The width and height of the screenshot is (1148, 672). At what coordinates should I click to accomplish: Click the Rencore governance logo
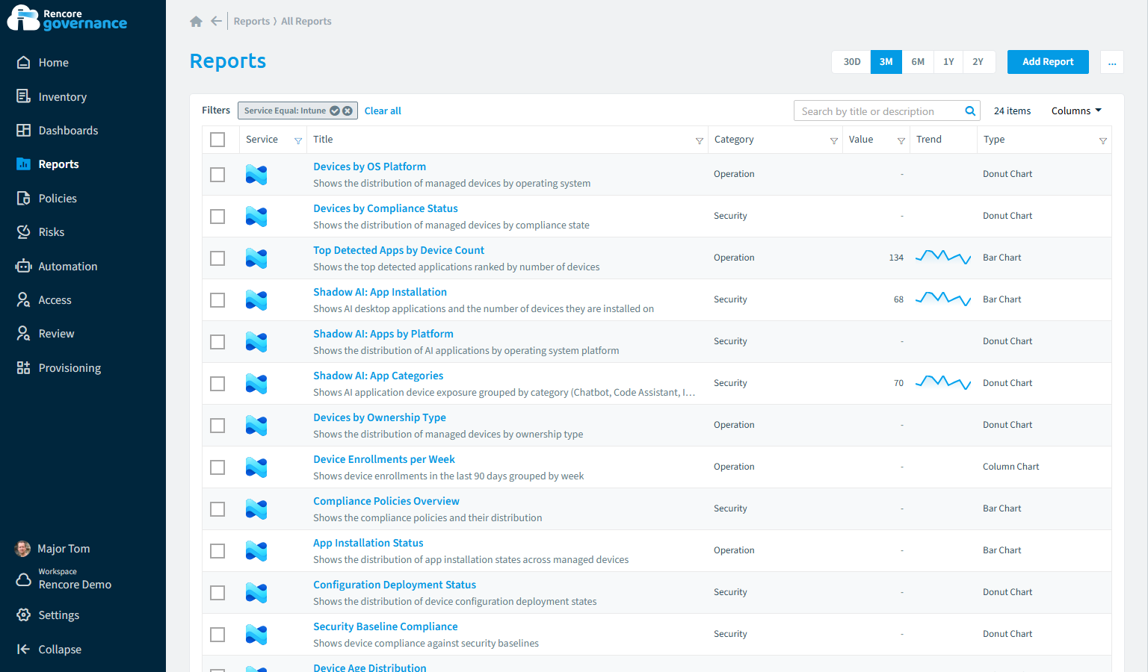[67, 19]
